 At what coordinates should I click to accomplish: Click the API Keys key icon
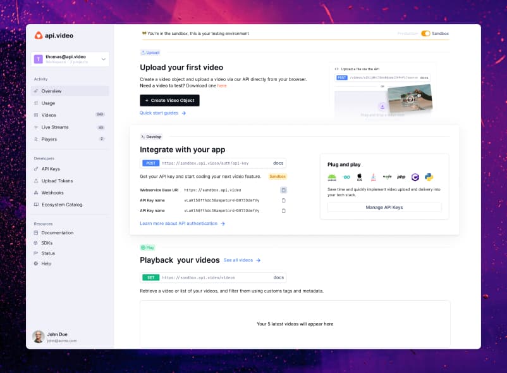36,169
